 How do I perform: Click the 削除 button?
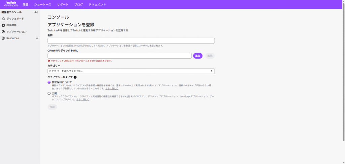(210, 56)
